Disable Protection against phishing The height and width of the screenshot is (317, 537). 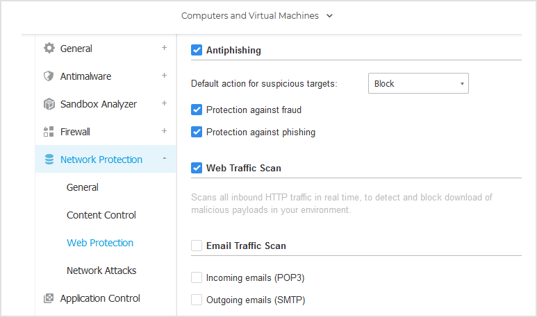point(197,132)
